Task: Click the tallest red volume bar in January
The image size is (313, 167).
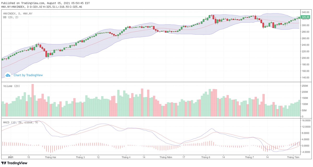Action: point(33,100)
